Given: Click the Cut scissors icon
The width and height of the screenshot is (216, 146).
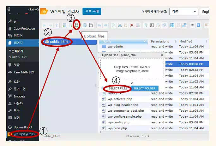Looking at the screenshot, I should click(120, 25).
